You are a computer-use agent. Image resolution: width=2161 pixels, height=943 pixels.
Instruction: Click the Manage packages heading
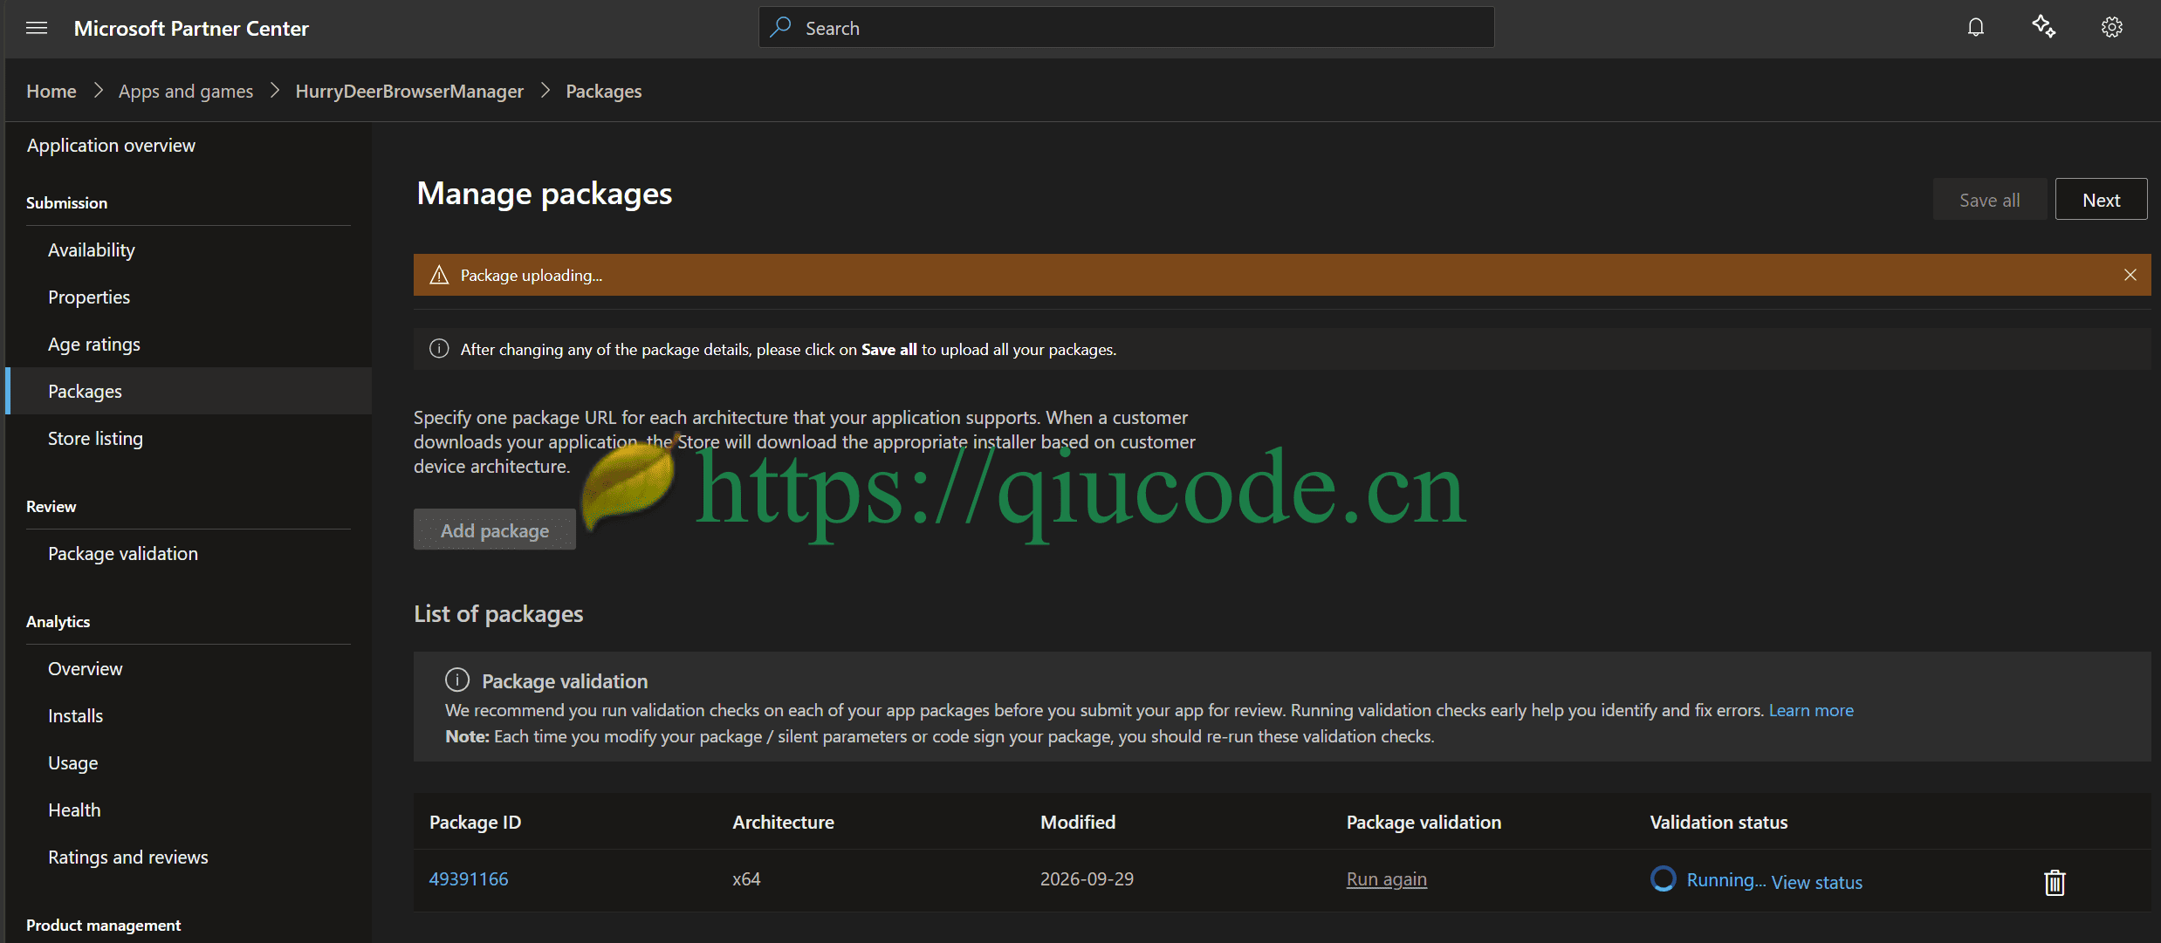[545, 194]
